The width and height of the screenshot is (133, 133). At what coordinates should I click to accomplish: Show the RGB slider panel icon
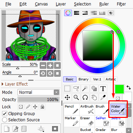click(76, 13)
